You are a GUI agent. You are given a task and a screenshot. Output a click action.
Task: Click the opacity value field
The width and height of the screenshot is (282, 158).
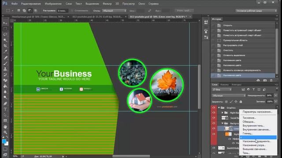pyautogui.click(x=270, y=96)
